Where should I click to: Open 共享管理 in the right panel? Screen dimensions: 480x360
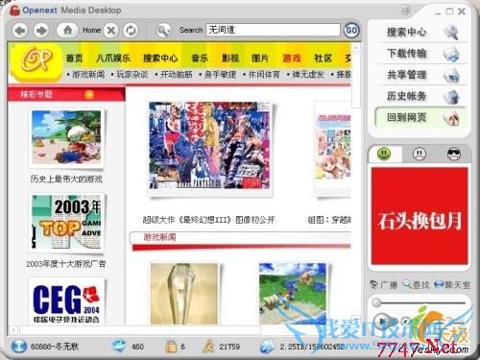pyautogui.click(x=406, y=75)
